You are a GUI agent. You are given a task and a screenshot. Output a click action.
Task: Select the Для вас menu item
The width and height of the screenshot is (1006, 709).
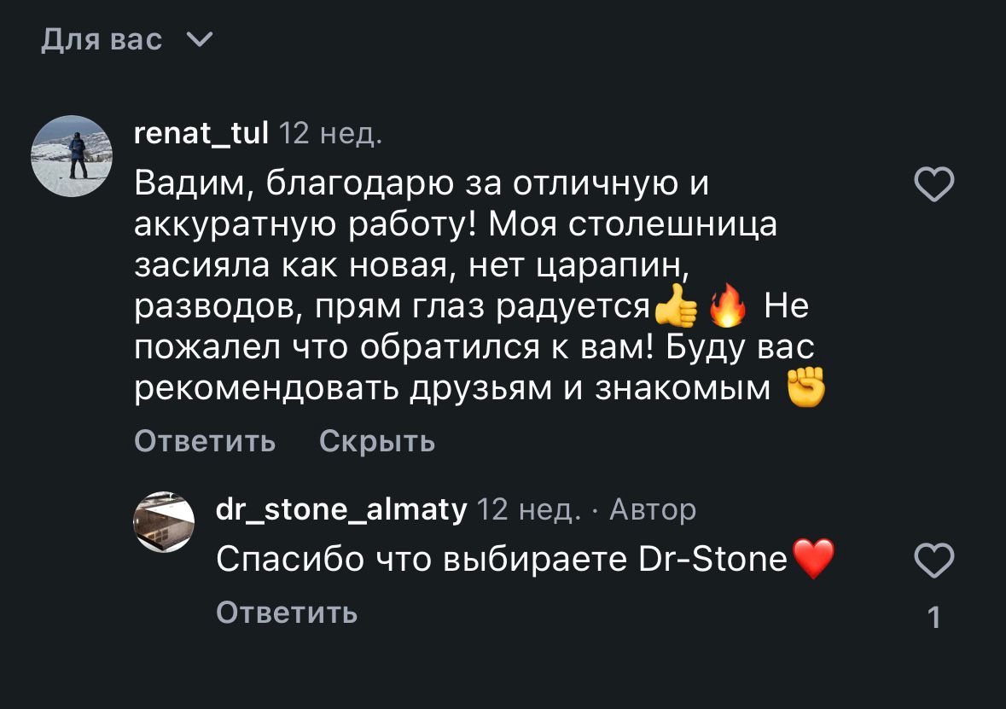point(99,38)
